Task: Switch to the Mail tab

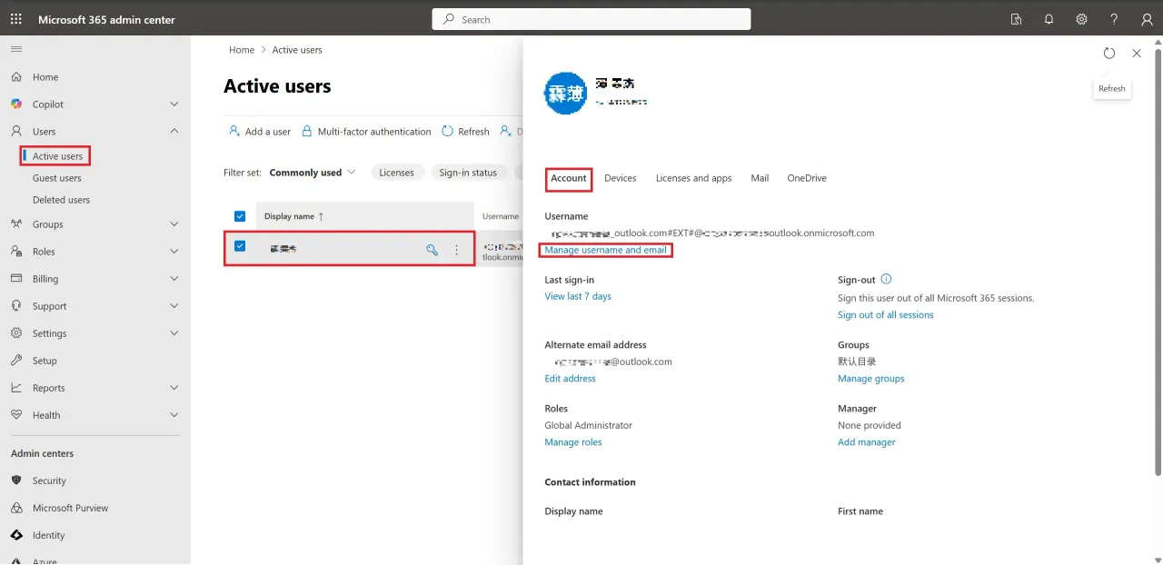Action: (x=760, y=178)
